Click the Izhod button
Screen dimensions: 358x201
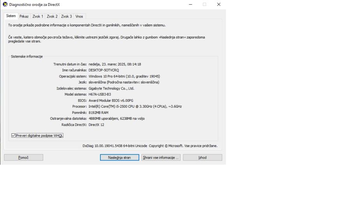[202, 157]
